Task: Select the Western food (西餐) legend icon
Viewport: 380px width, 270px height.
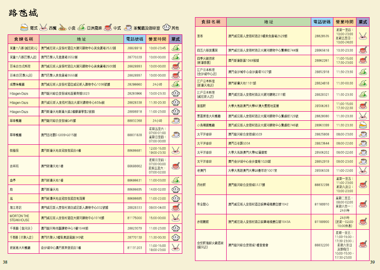Action: pyautogui.click(x=43, y=28)
